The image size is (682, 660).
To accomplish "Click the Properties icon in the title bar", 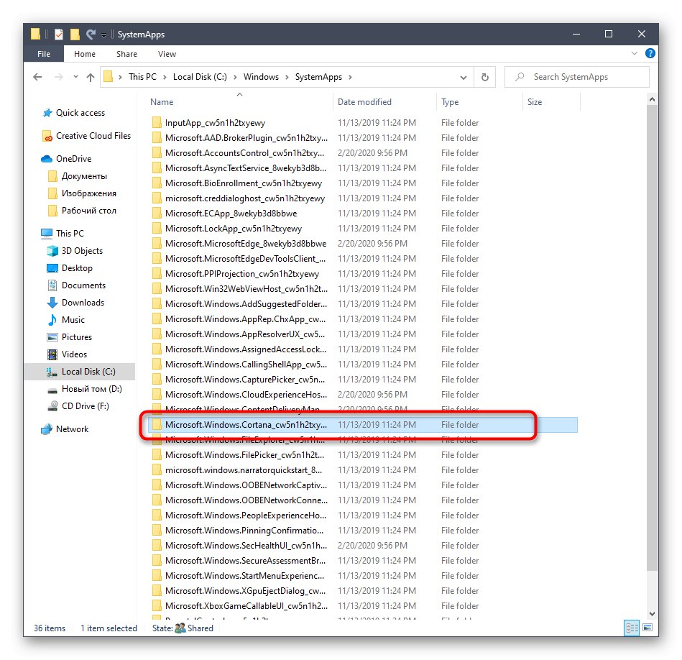I will (x=59, y=34).
